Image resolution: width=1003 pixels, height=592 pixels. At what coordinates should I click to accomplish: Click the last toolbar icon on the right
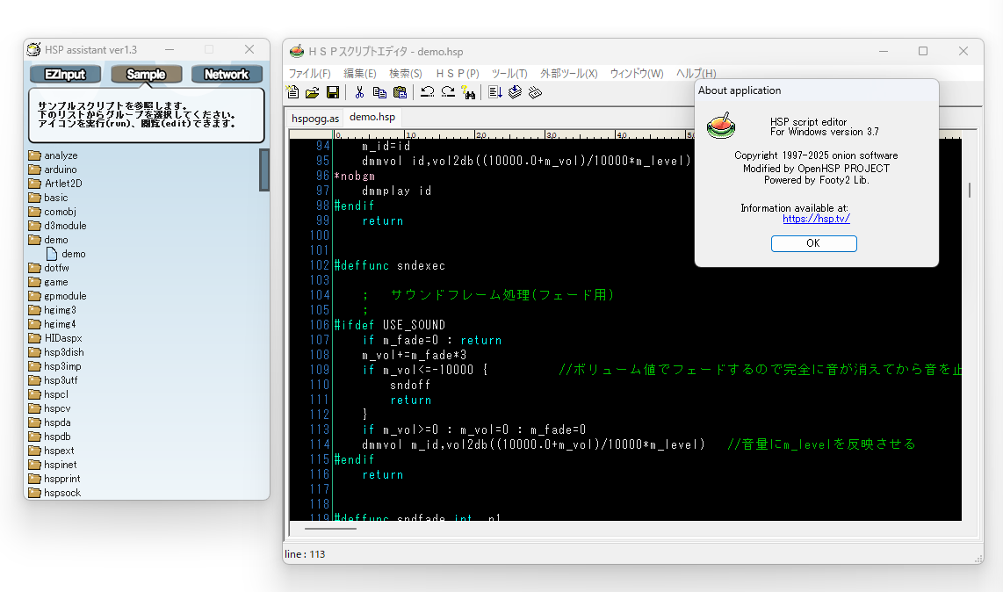(536, 92)
